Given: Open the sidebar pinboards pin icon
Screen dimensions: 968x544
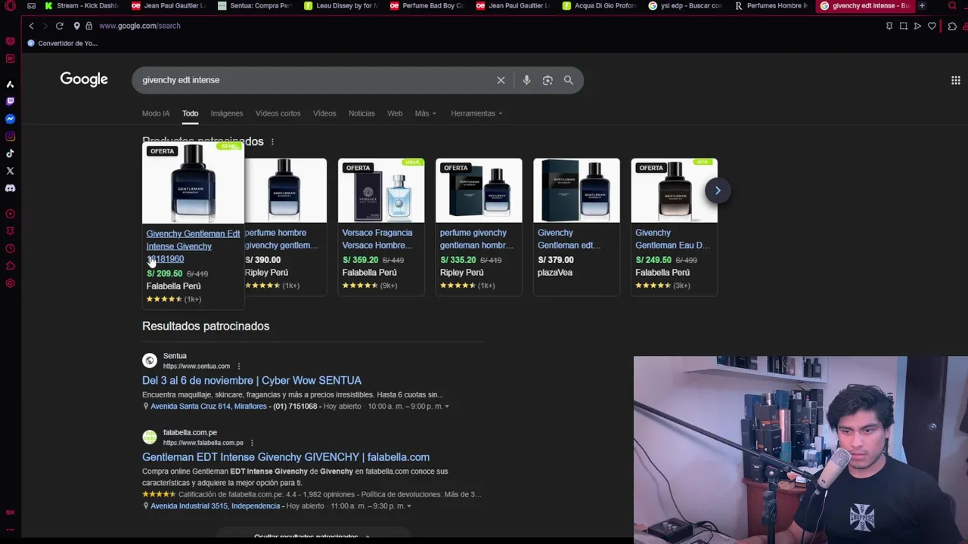Looking at the screenshot, I should coord(10,231).
